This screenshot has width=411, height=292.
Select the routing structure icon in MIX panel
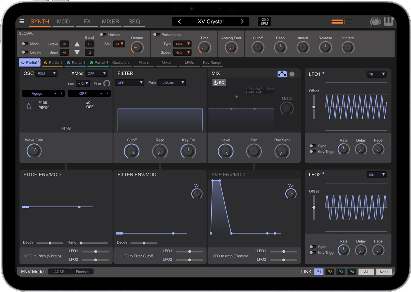tap(282, 74)
